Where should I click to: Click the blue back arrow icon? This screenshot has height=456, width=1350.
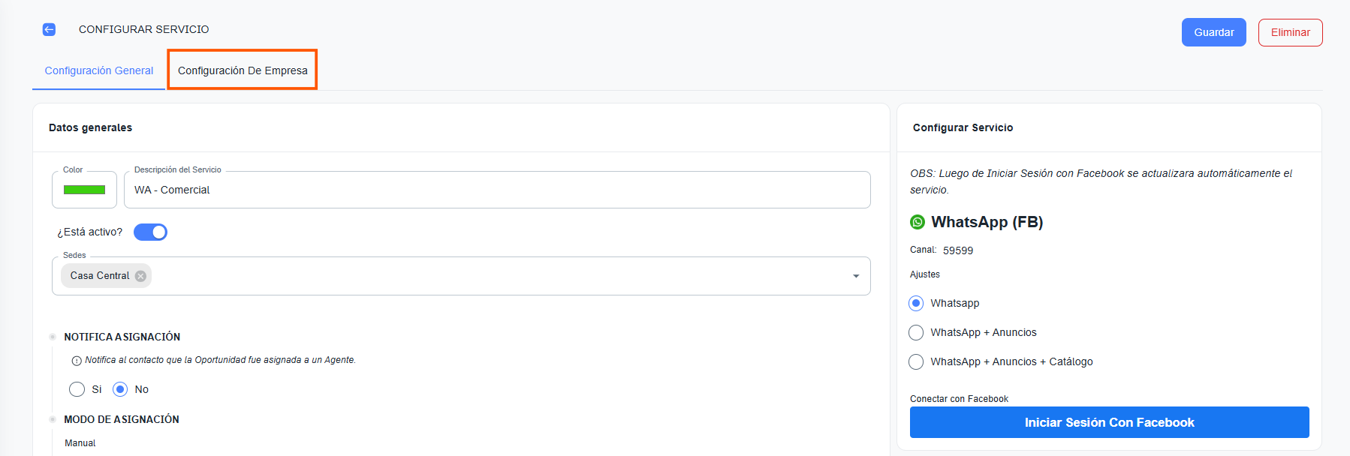49,29
